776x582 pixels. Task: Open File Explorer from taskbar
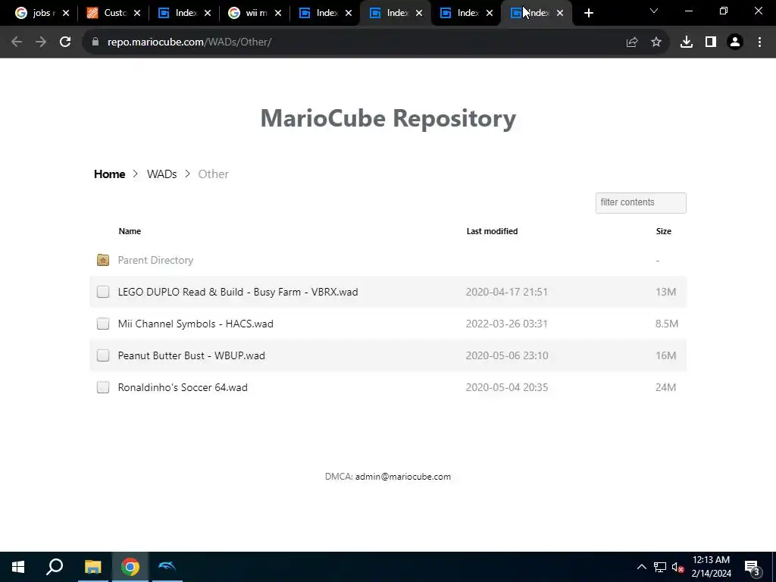click(x=92, y=567)
